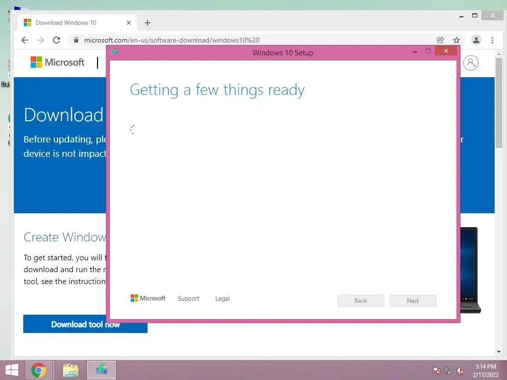
Task: Open a new Chrome tab
Action: click(x=148, y=23)
